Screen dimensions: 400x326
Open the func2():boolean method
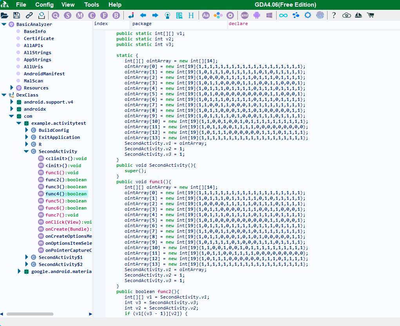66,180
